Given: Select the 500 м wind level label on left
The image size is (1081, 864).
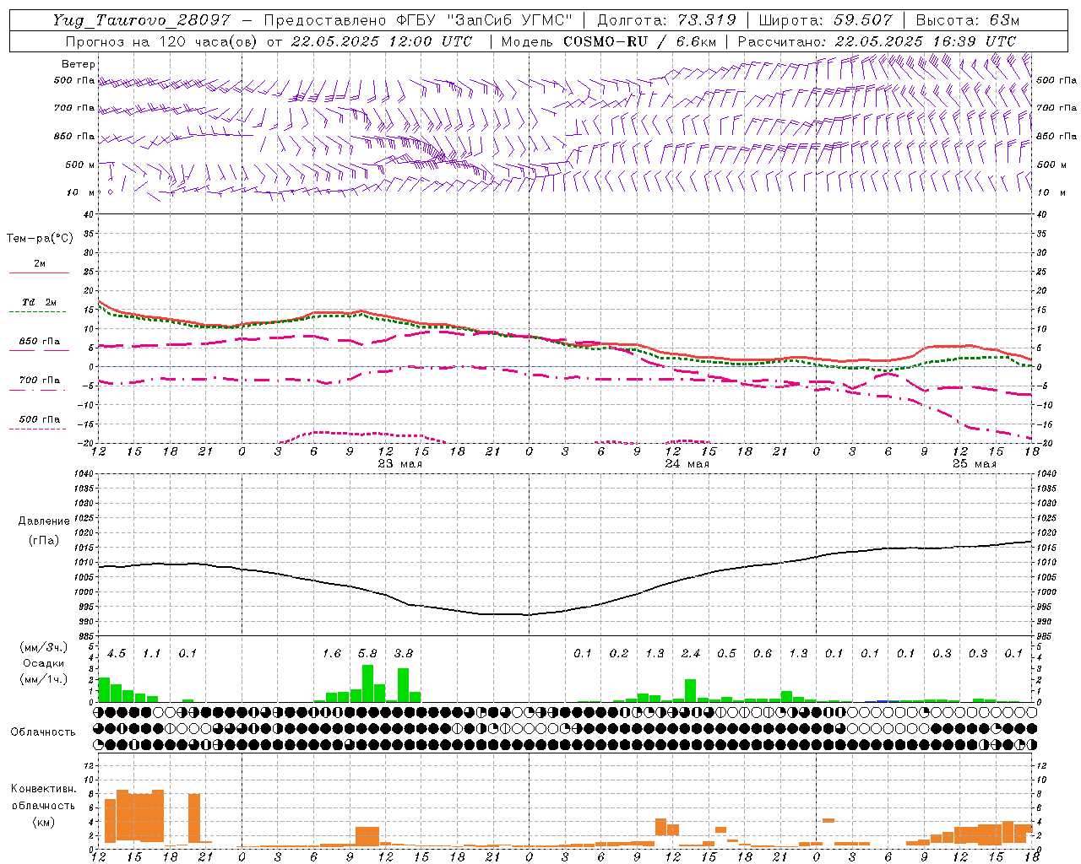Looking at the screenshot, I should coord(80,165).
